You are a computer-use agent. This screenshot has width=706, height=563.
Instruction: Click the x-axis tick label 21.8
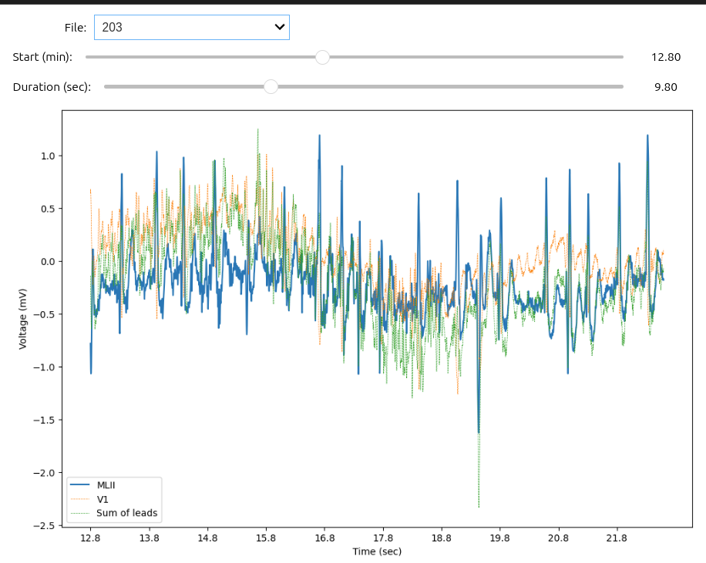617,538
